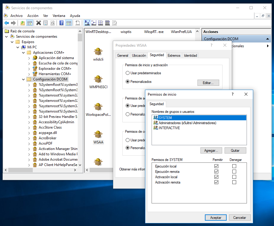Image resolution: width=274 pixels, height=226 pixels.
Task: Click the Aceptar button
Action: coord(216,218)
